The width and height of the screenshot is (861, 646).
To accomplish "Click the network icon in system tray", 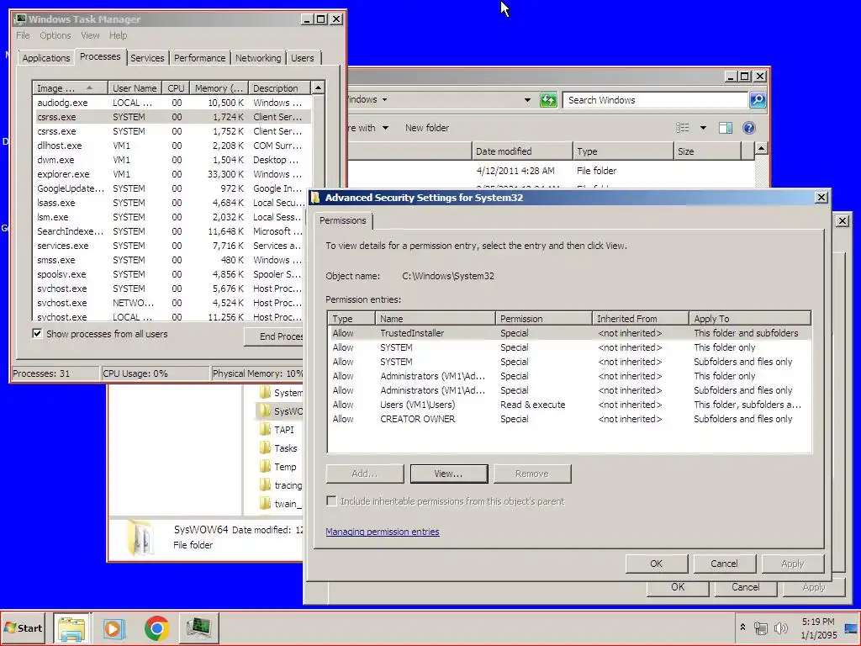I will [x=760, y=627].
